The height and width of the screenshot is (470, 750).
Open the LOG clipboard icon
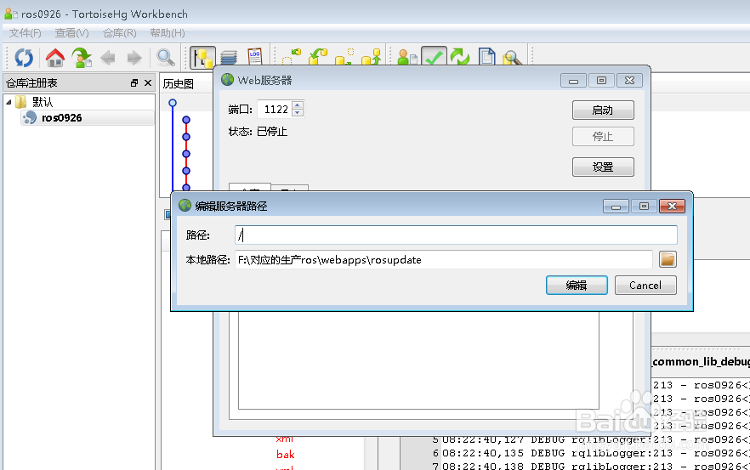coord(254,56)
